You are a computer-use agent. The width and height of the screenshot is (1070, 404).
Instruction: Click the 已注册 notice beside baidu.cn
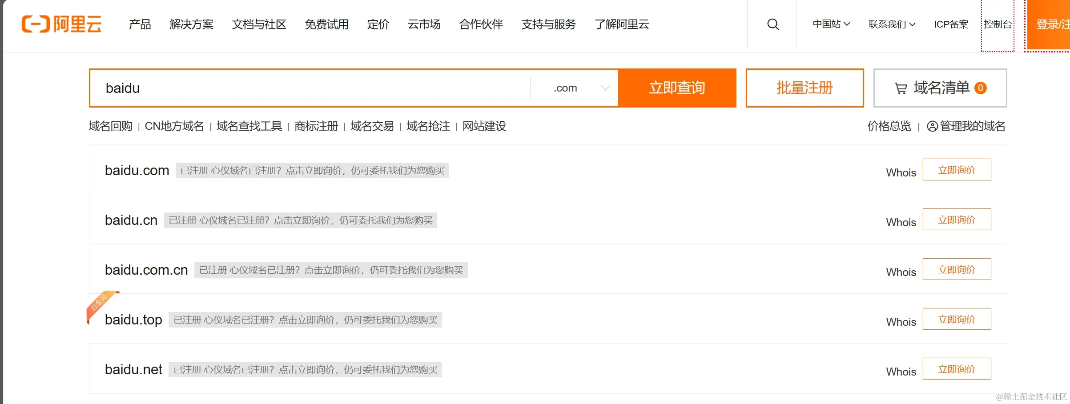tap(301, 220)
